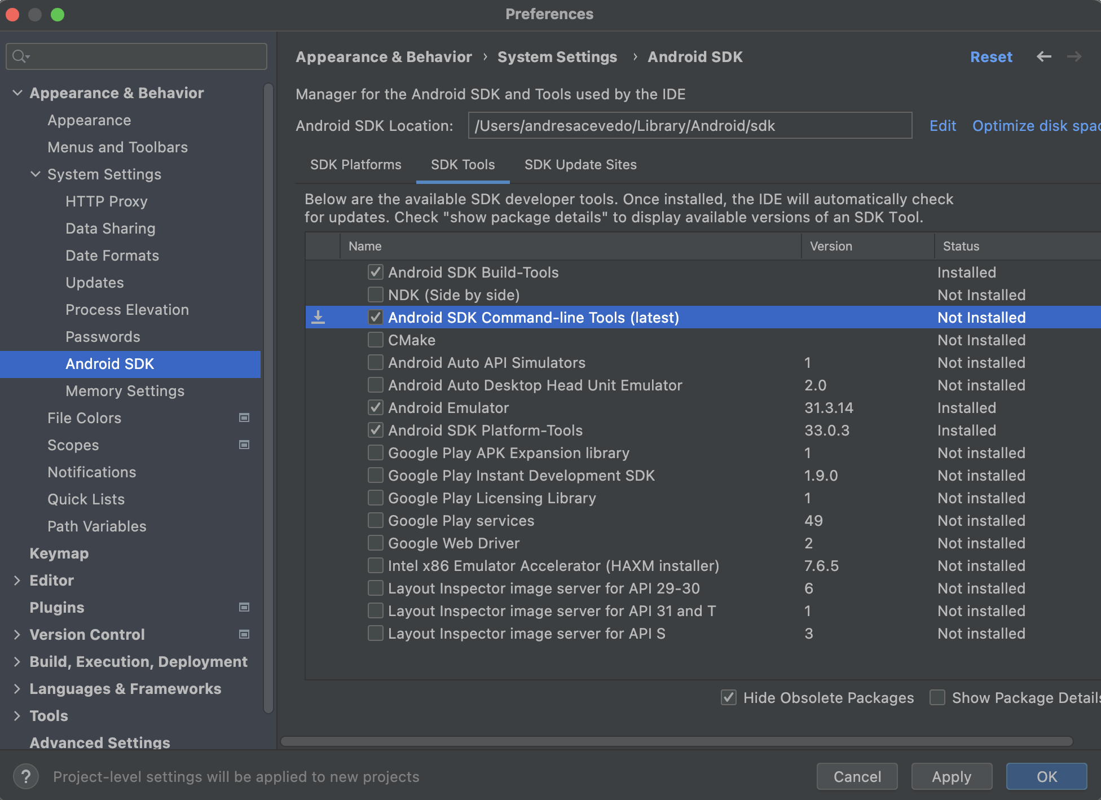Enable Show Package Details checkbox
This screenshot has height=800, width=1101.
[x=937, y=697]
